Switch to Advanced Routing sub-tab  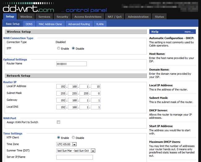79,24
